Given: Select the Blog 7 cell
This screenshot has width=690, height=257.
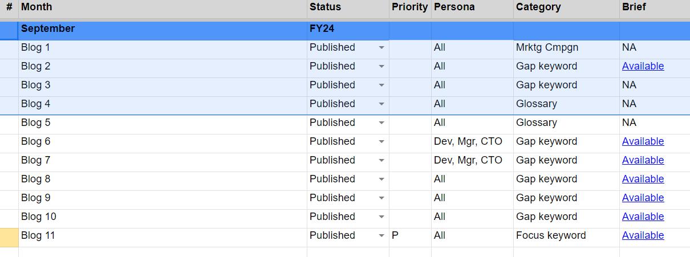Looking at the screenshot, I should 163,162.
